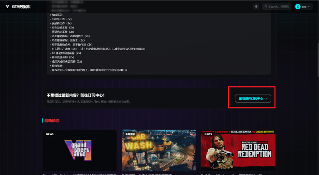
Task: Click the 出租车工作 (2x) line
Action: pyautogui.click(x=60, y=19)
